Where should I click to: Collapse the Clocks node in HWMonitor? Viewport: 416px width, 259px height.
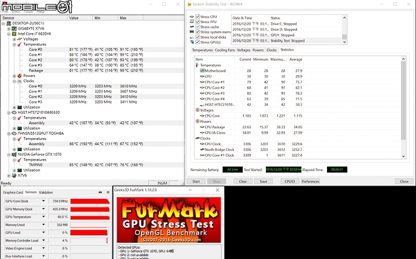coord(14,81)
